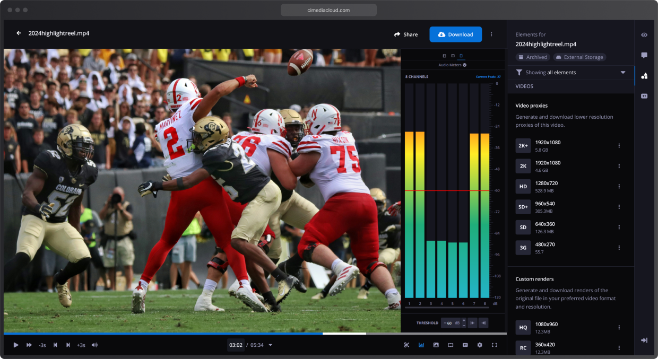Jump to previous threshold crossing
This screenshot has width=658, height=359.
pyautogui.click(x=473, y=323)
